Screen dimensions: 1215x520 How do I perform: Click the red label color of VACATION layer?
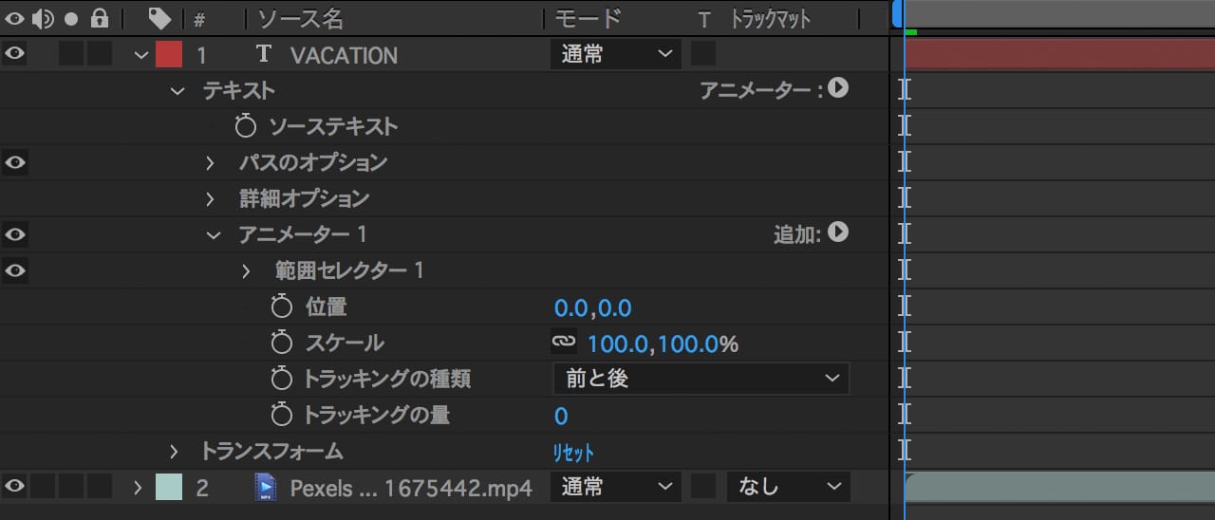tap(169, 54)
